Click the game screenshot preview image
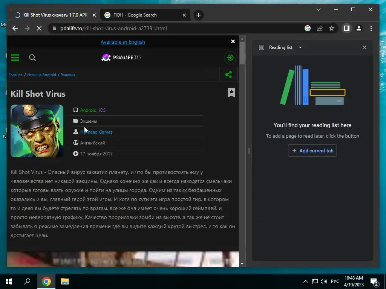386x289 pixels. tap(123, 259)
